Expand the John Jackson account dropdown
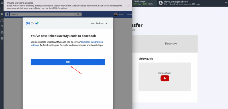 click(99, 23)
